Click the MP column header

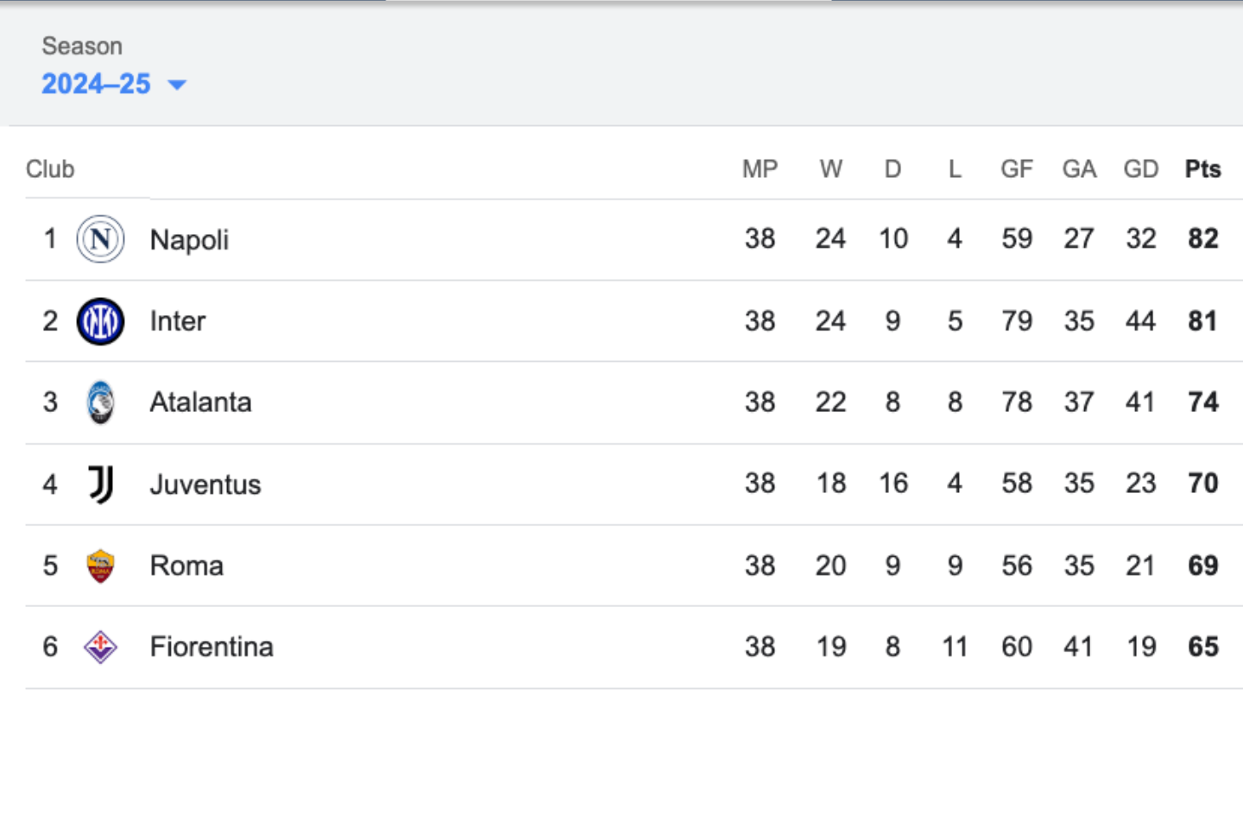[x=760, y=169]
